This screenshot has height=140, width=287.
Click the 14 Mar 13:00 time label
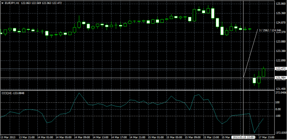100,137
